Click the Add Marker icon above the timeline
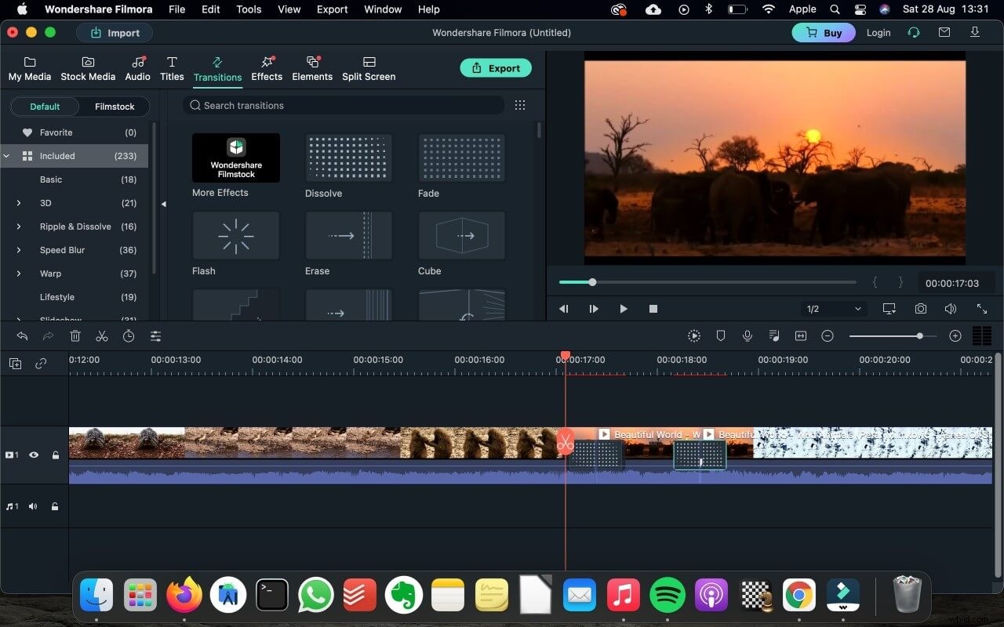 [720, 335]
